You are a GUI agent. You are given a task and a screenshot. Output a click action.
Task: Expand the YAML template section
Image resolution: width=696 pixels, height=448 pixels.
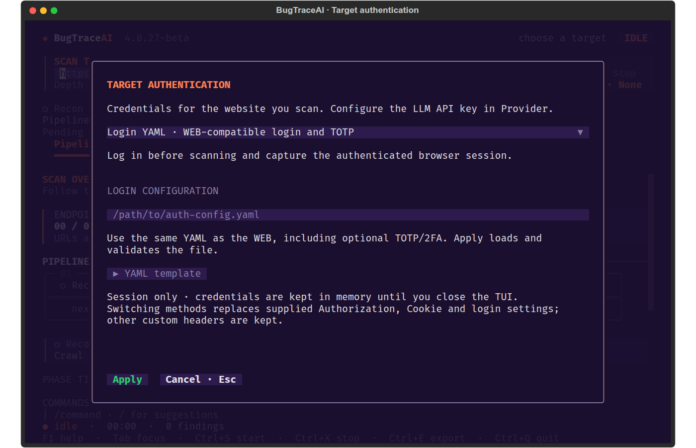157,273
